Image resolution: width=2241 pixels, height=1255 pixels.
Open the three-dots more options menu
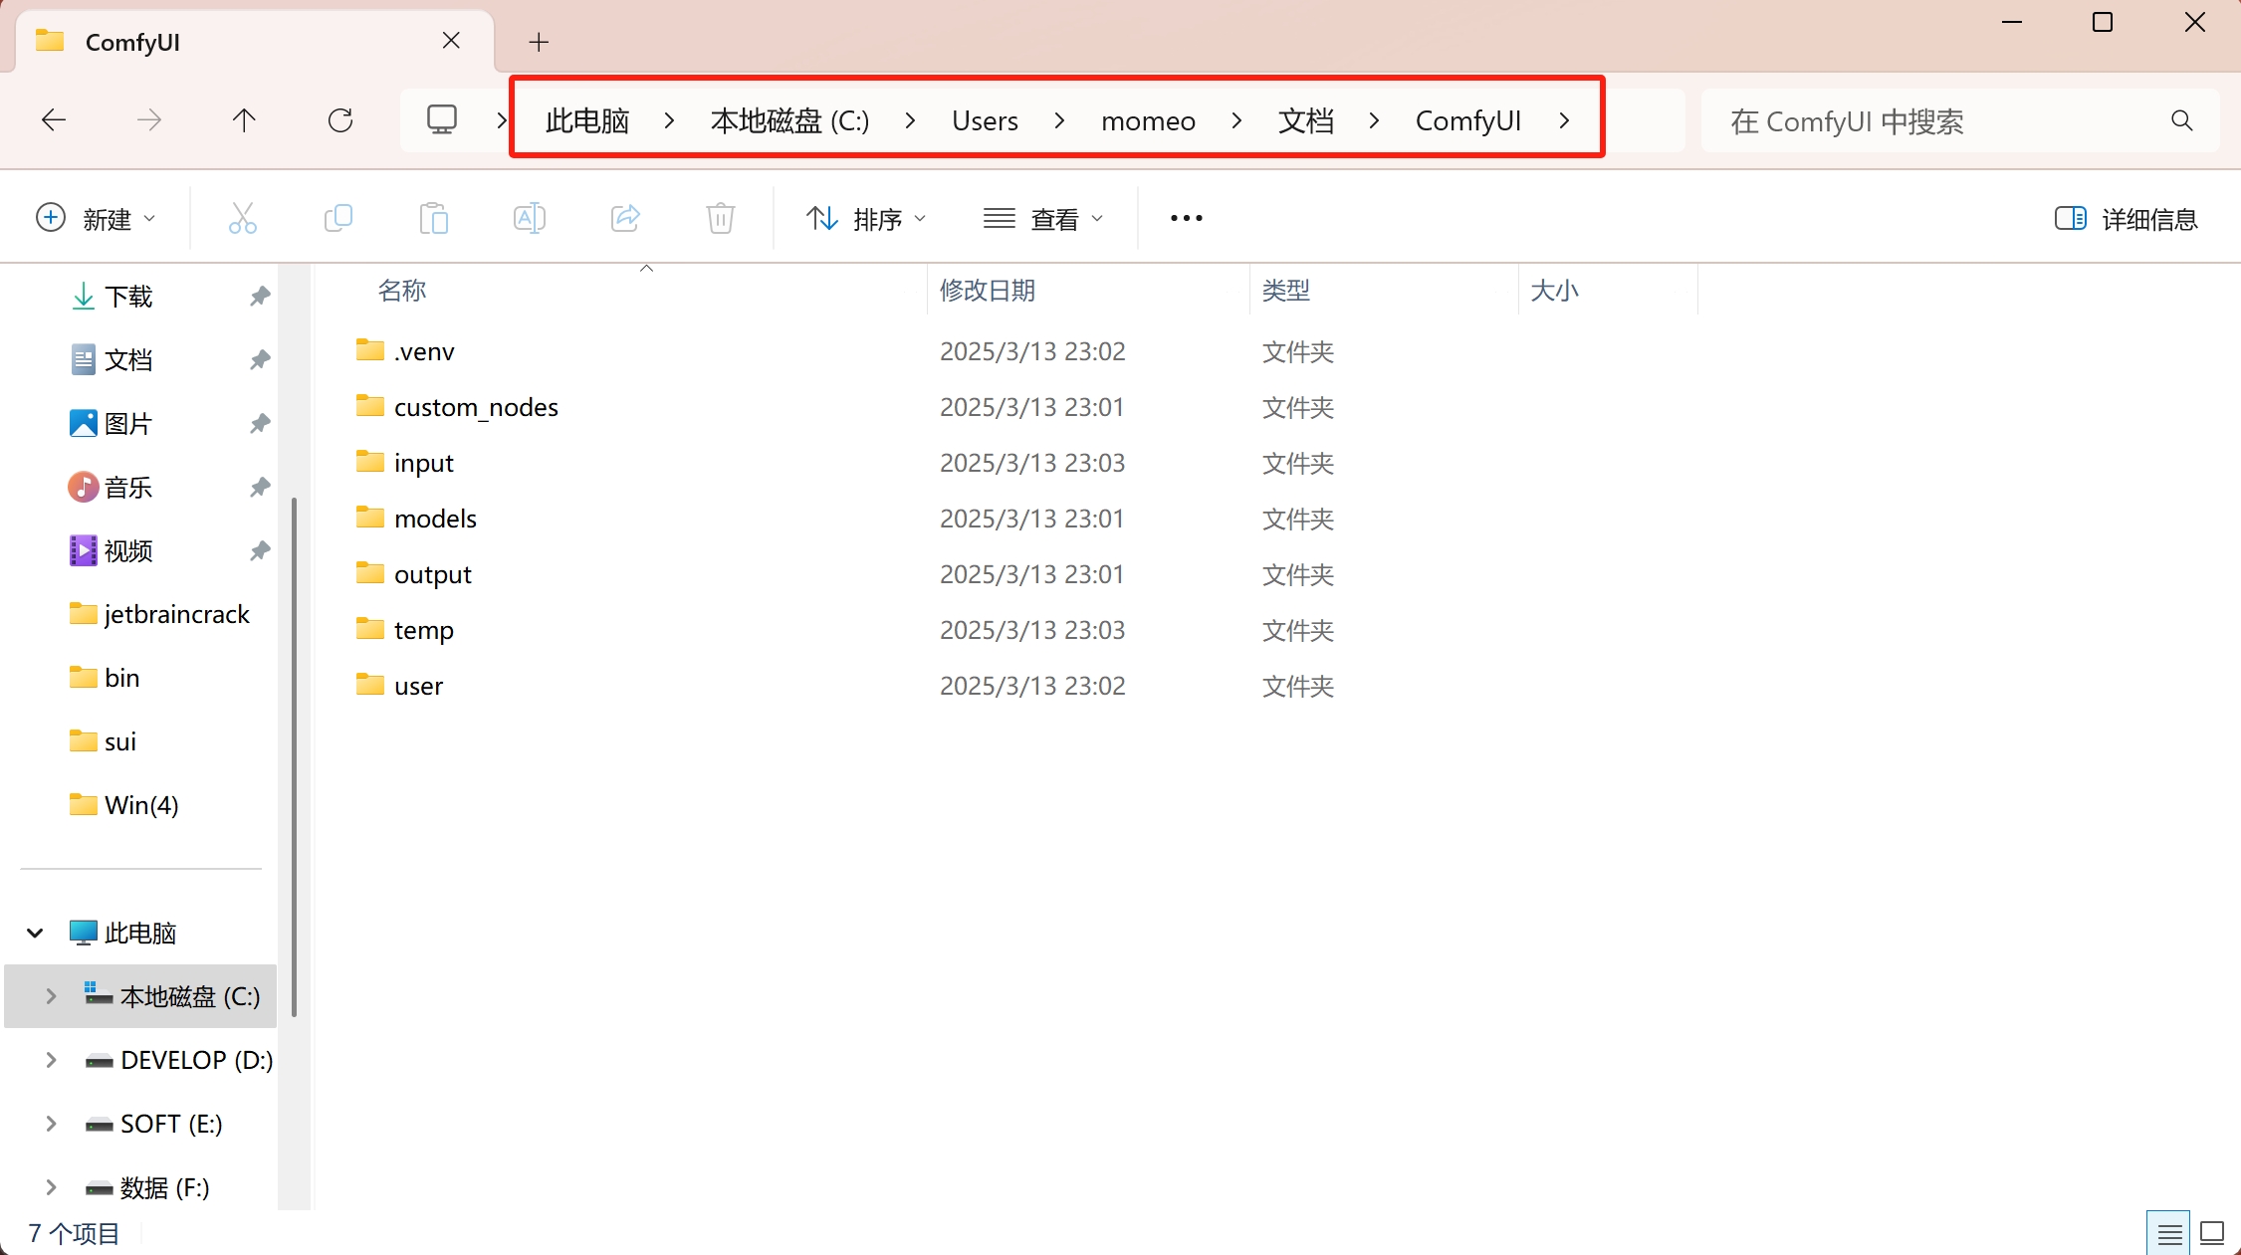[1187, 218]
